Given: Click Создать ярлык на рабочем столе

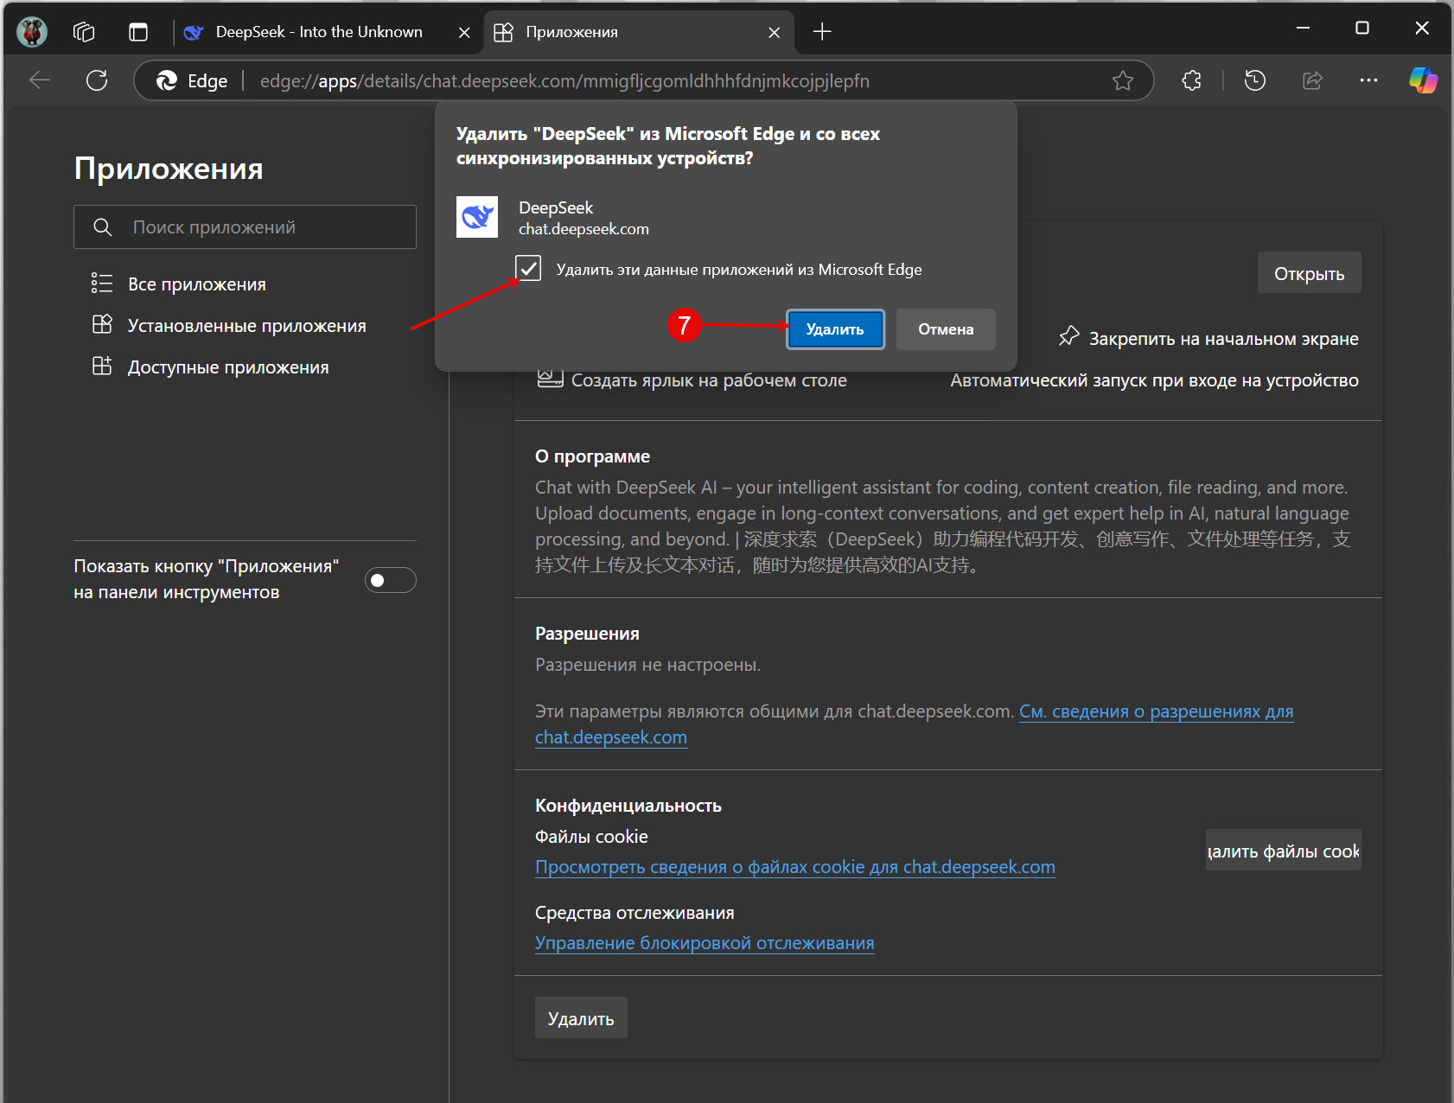Looking at the screenshot, I should coord(692,379).
